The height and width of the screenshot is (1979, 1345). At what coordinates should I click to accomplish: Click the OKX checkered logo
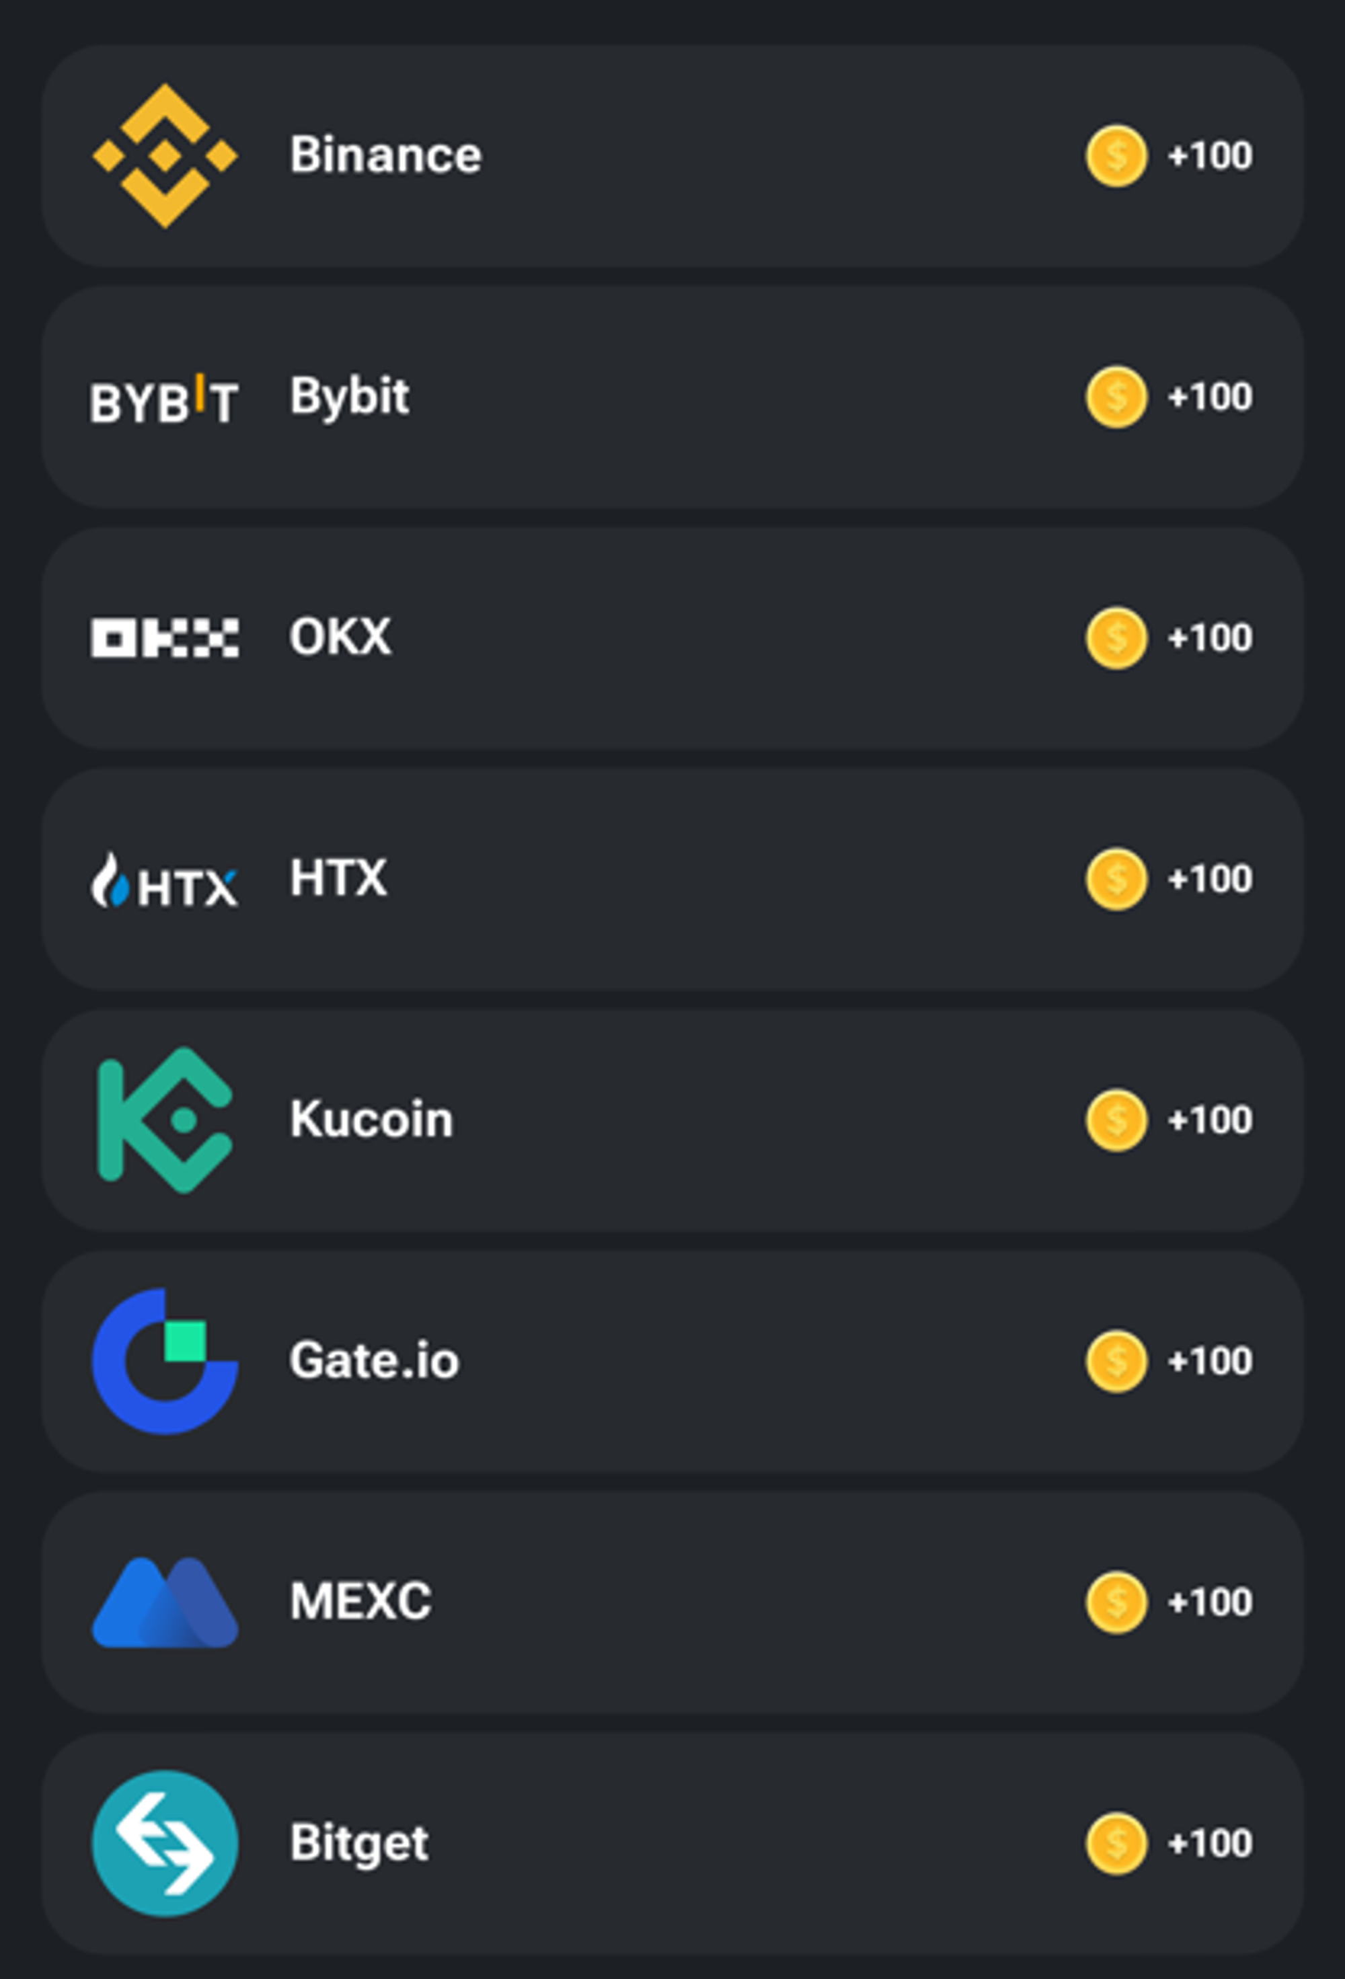(164, 637)
